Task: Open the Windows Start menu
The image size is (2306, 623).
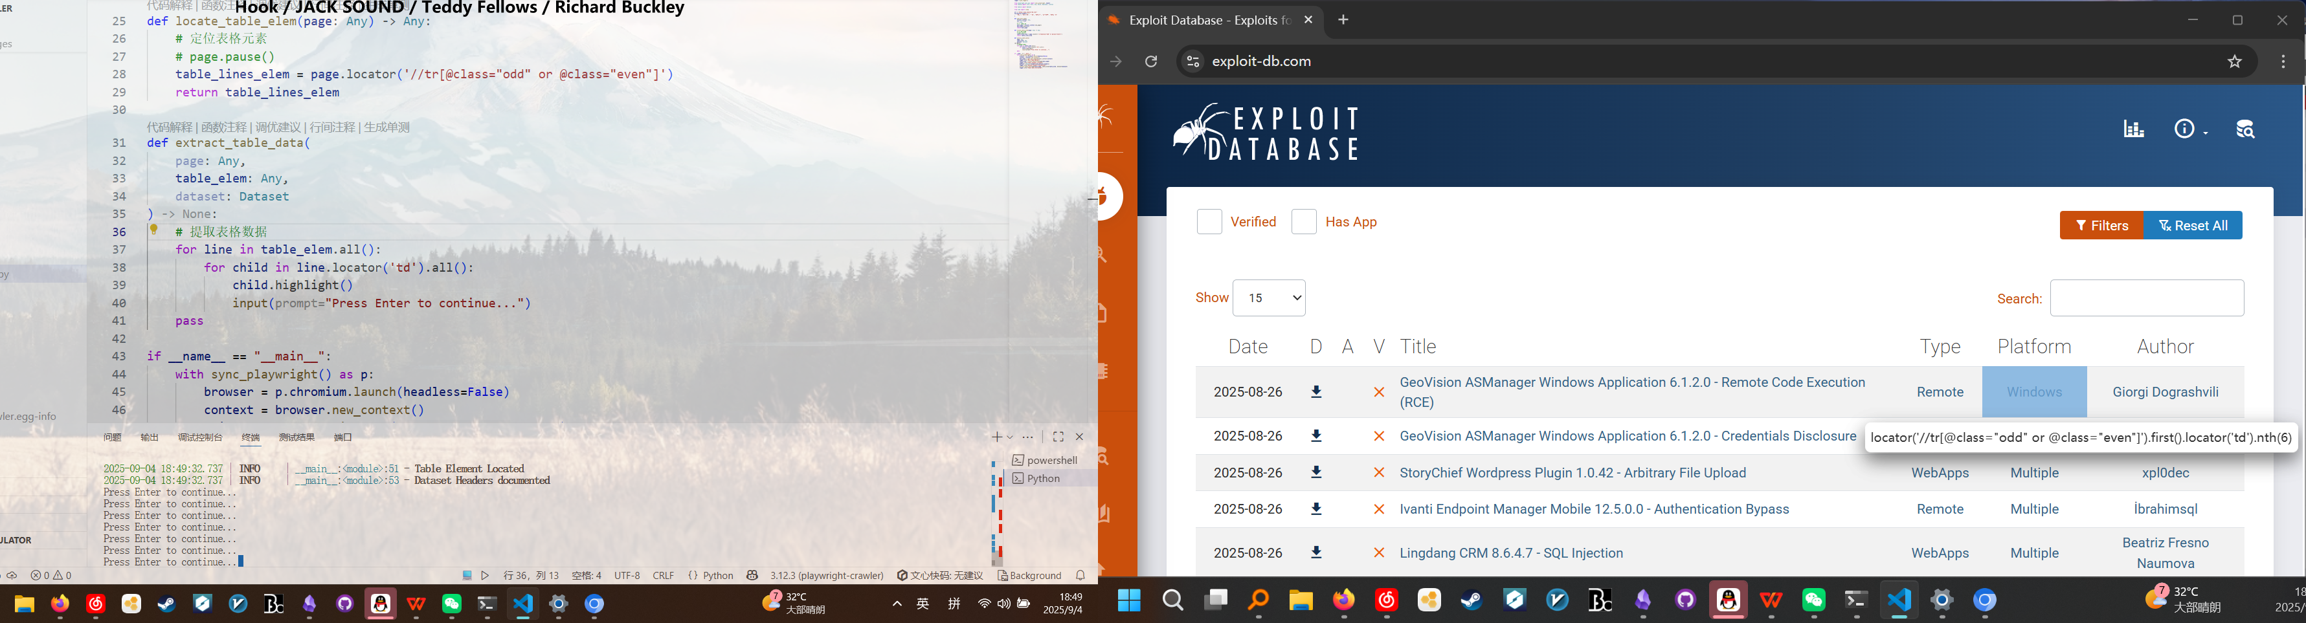Action: tap(1129, 600)
